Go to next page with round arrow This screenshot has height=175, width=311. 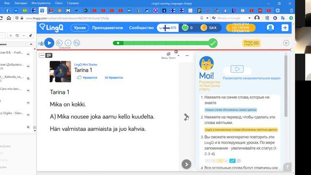(186, 164)
